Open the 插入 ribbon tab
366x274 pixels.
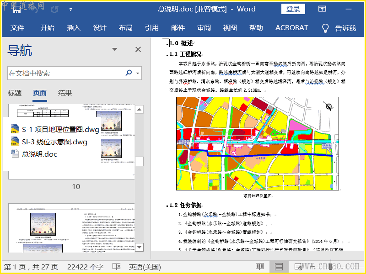(73, 28)
